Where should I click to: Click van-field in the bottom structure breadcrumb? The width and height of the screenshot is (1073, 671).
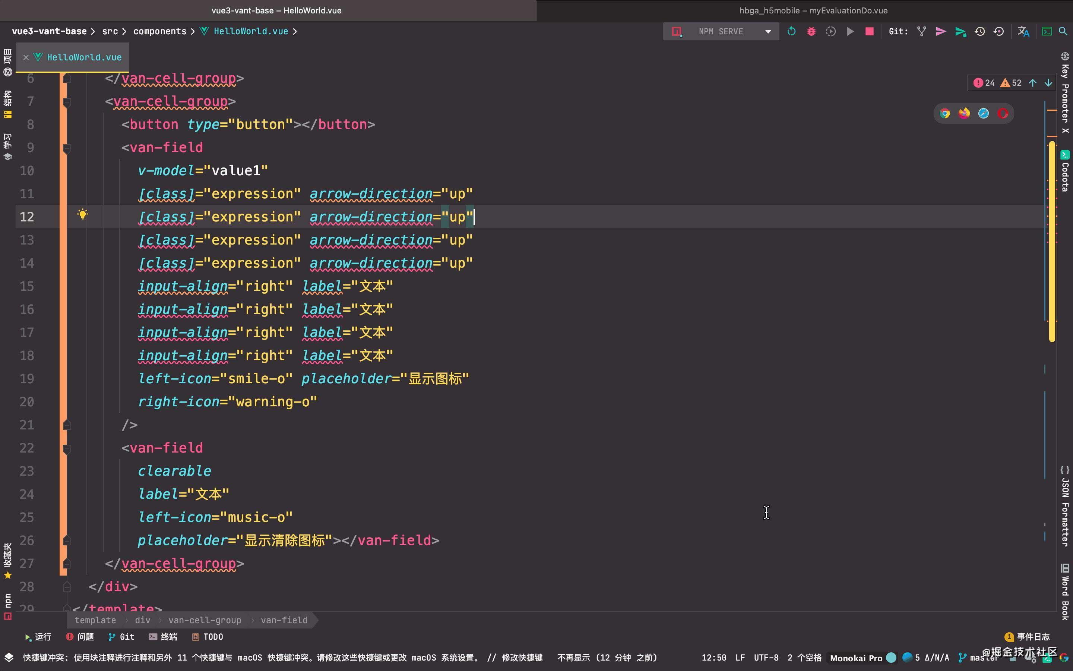coord(284,620)
